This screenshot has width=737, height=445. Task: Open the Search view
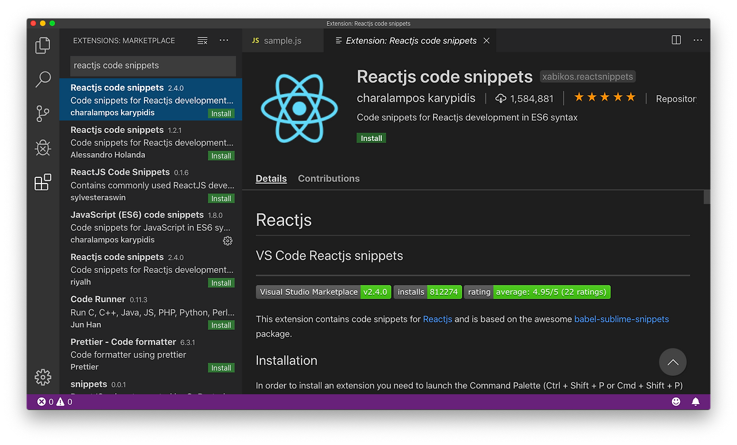(x=43, y=79)
